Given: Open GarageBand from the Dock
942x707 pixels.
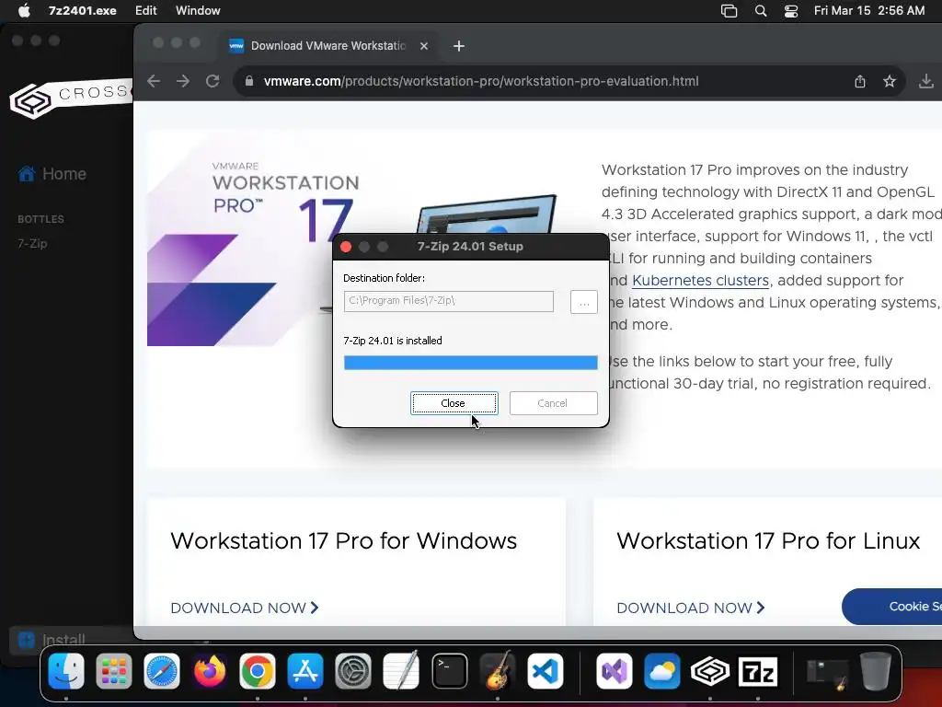Looking at the screenshot, I should (x=498, y=671).
